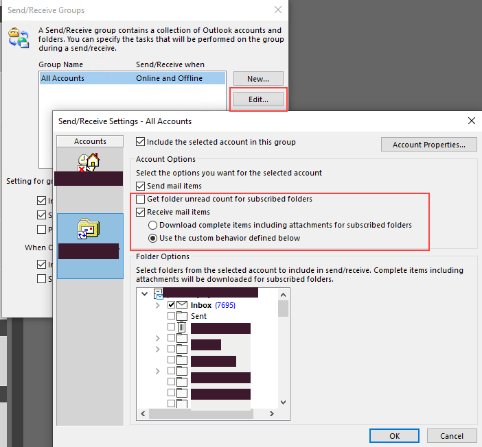Check the Sent folder checkbox

tap(171, 315)
